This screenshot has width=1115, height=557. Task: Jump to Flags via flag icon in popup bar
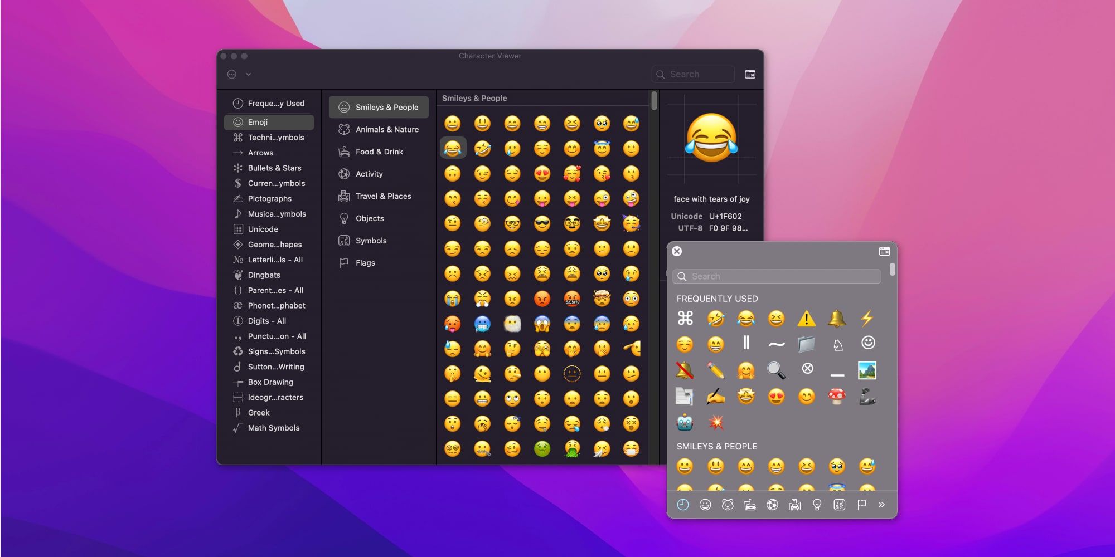click(861, 505)
